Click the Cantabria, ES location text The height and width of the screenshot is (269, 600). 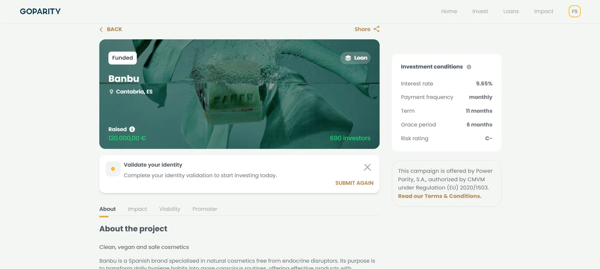point(134,92)
